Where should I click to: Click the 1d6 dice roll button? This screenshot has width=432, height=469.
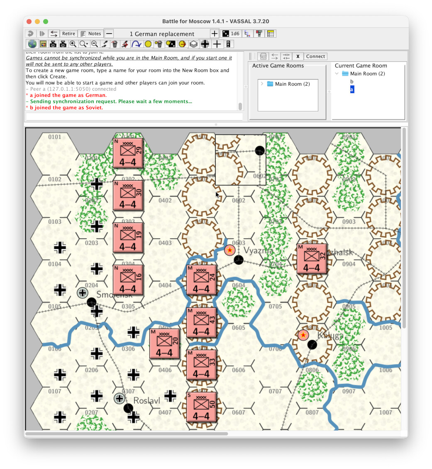231,34
